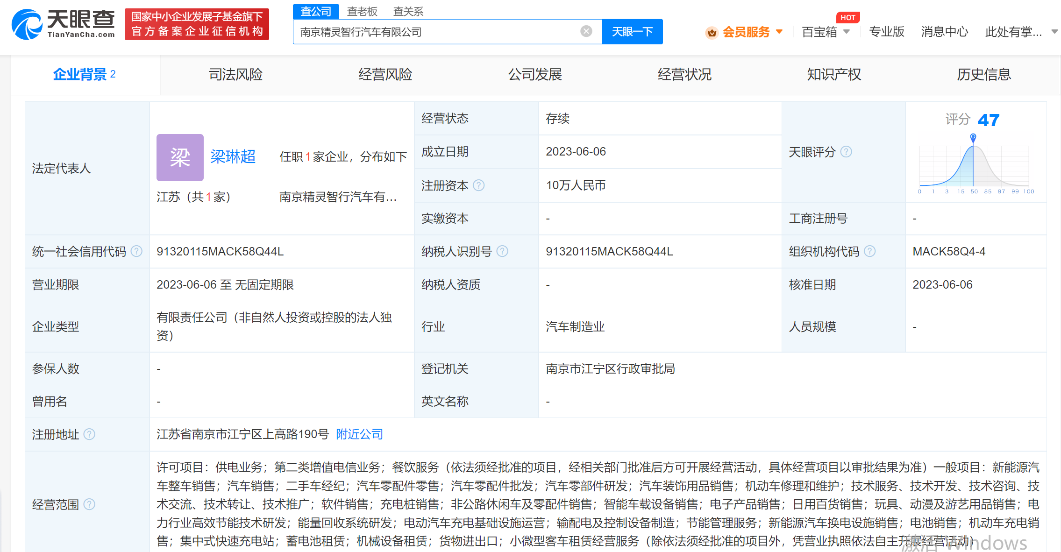Switch to 查老板 search tab
Viewport: 1061px width, 552px height.
point(362,11)
